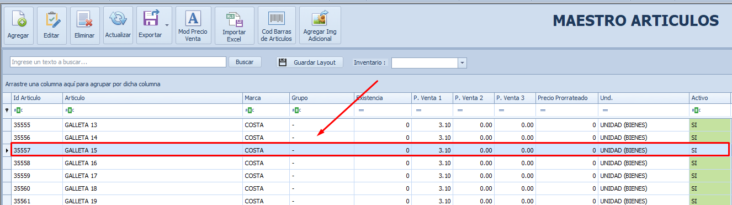Viewport: 732px width, 205px height.
Task: Sort by the Articulo column header
Action: [x=152, y=98]
